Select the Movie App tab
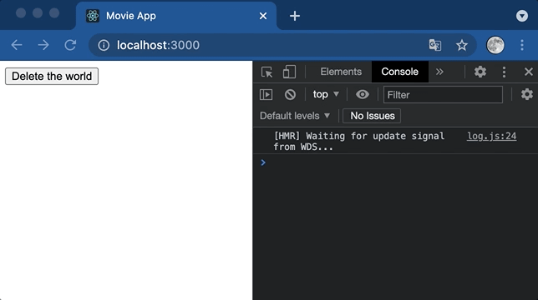 click(176, 16)
